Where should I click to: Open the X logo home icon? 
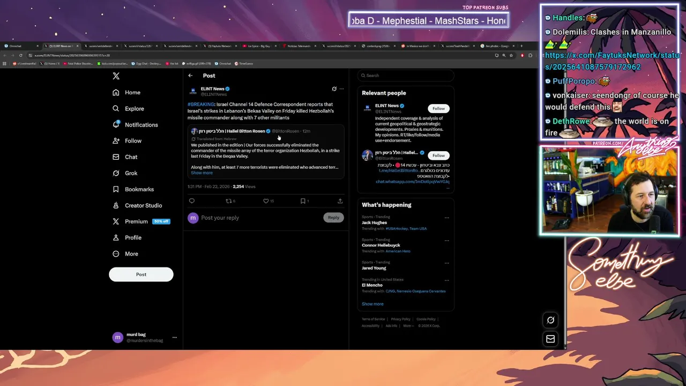(x=116, y=76)
